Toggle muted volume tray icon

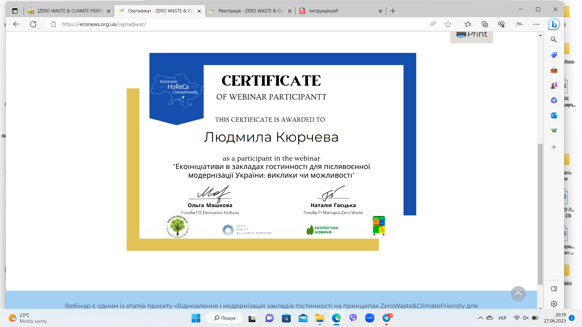[x=526, y=318]
